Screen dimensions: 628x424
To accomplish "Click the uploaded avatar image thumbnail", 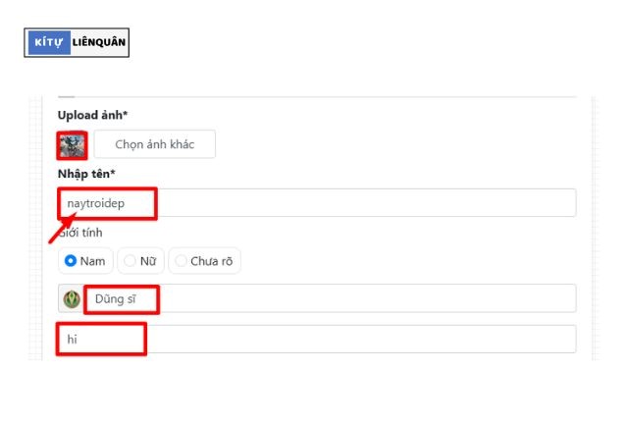I will [x=72, y=145].
